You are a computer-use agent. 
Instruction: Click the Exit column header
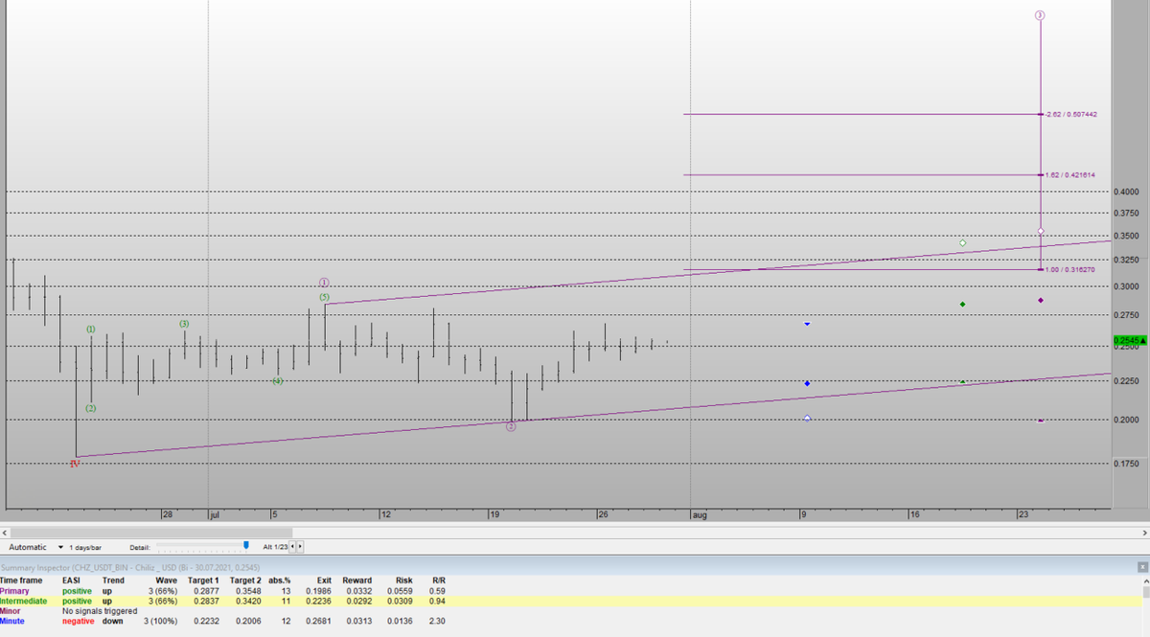pyautogui.click(x=324, y=580)
